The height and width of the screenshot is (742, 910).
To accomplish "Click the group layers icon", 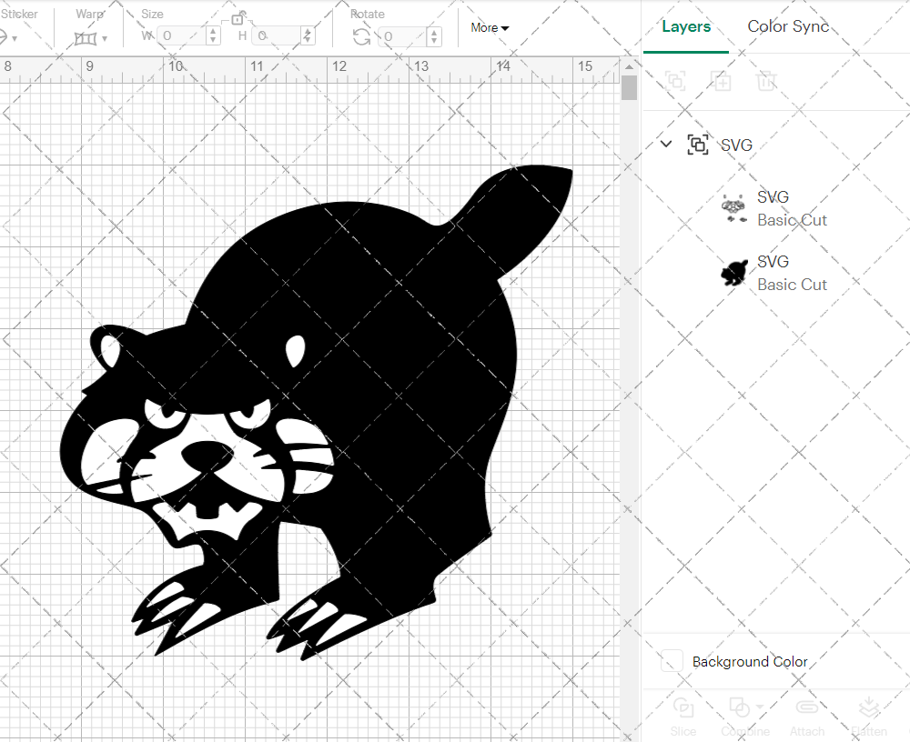I will click(x=676, y=81).
